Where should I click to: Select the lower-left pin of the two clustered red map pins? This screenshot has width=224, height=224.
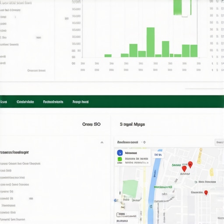pos(184,169)
